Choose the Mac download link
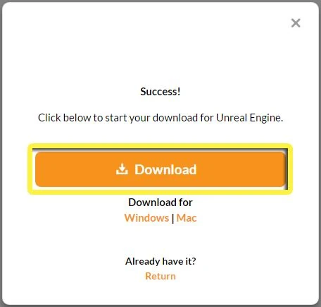Image resolution: width=321 pixels, height=307 pixels. (x=187, y=218)
